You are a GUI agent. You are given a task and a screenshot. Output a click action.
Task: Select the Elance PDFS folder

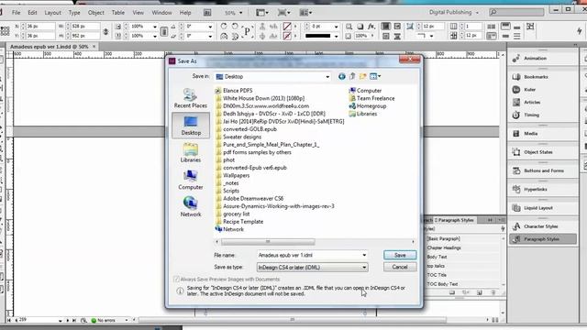coord(234,91)
